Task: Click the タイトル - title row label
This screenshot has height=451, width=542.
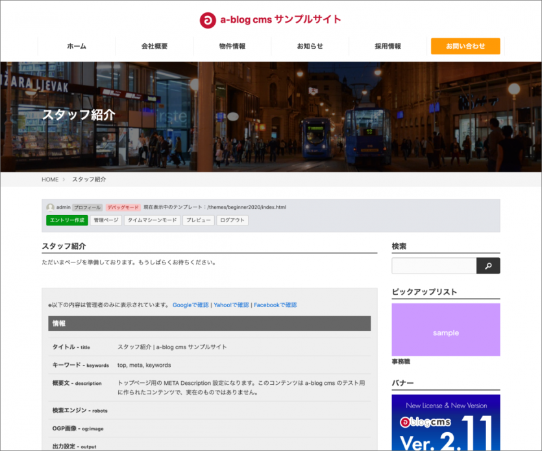Action: [71, 347]
